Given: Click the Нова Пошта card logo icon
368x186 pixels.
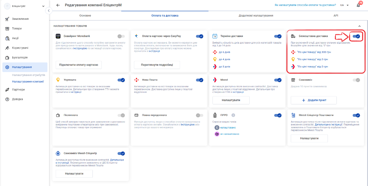Looking at the screenshot, I should 136,80.
